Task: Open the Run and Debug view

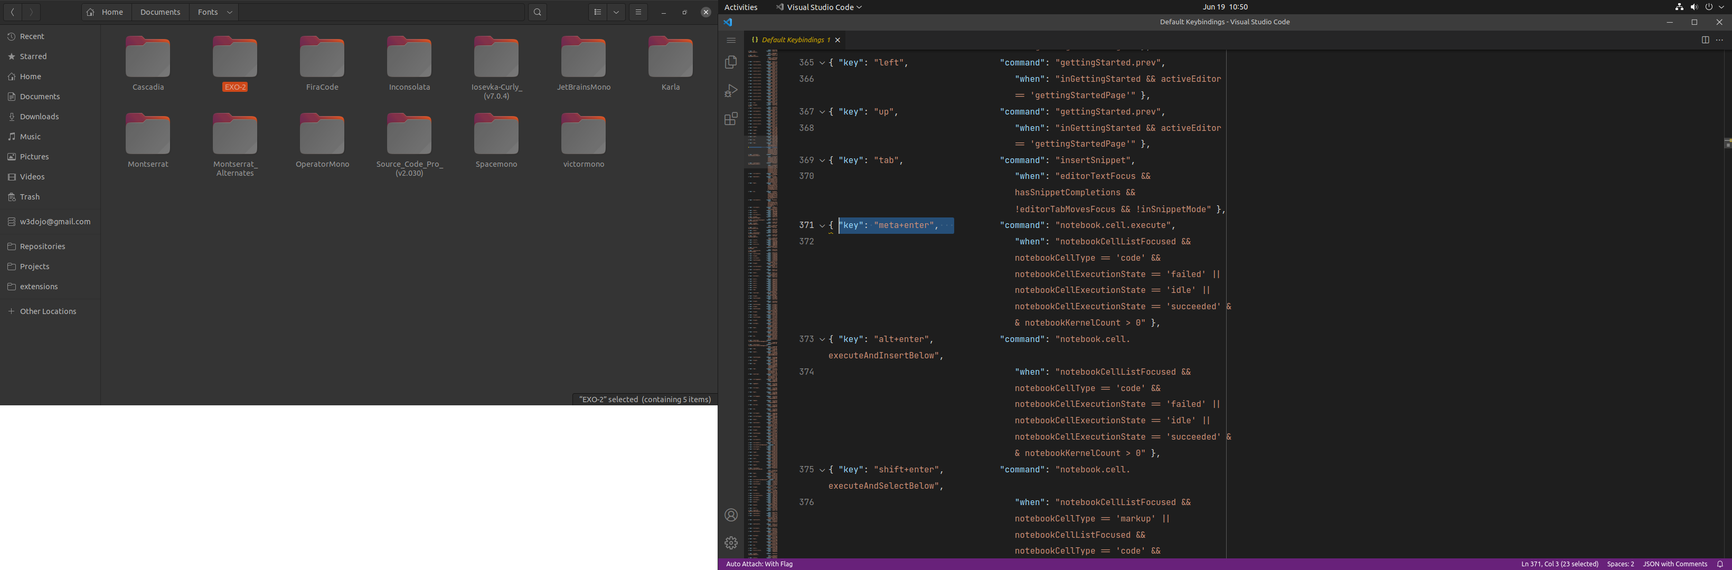Action: [731, 91]
